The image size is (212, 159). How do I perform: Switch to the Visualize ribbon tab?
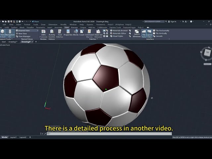pyautogui.click(x=30, y=27)
